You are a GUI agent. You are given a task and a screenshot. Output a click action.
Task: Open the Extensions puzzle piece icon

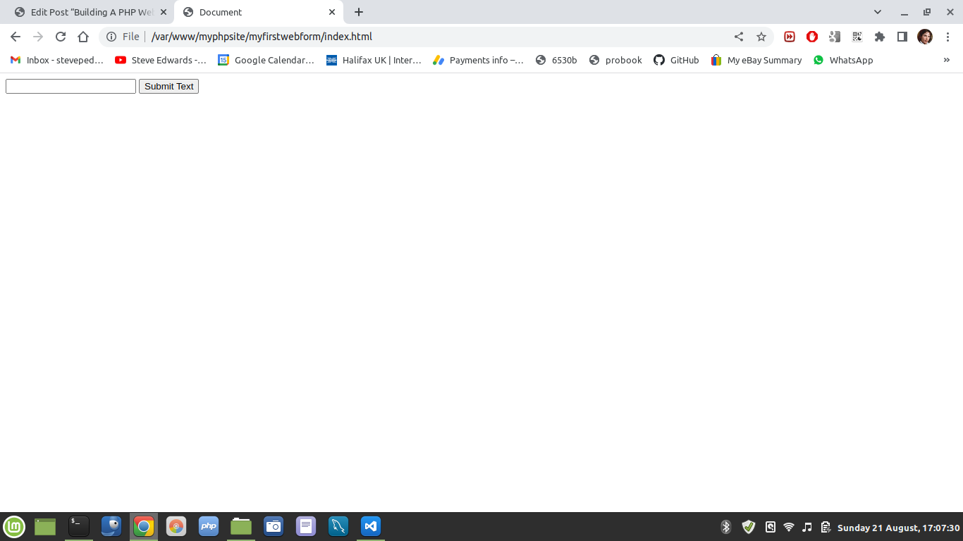click(880, 37)
